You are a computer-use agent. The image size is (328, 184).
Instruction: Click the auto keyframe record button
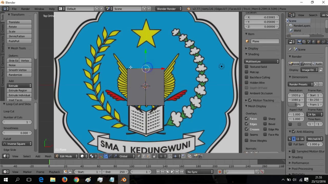click(x=220, y=172)
